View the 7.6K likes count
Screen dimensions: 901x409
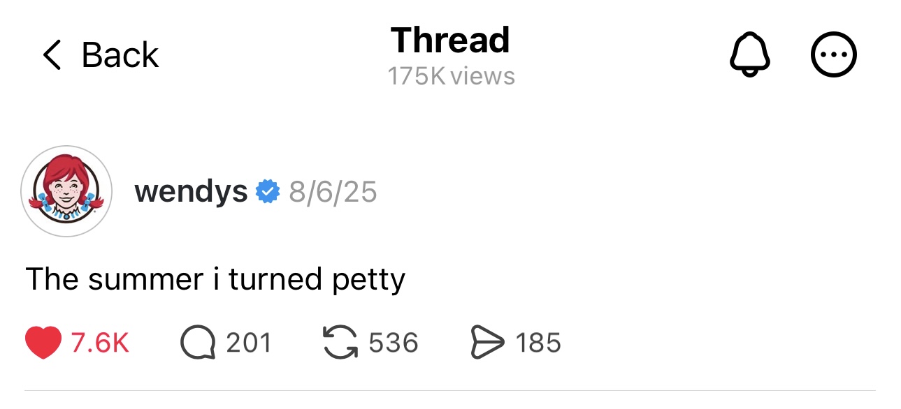point(100,343)
